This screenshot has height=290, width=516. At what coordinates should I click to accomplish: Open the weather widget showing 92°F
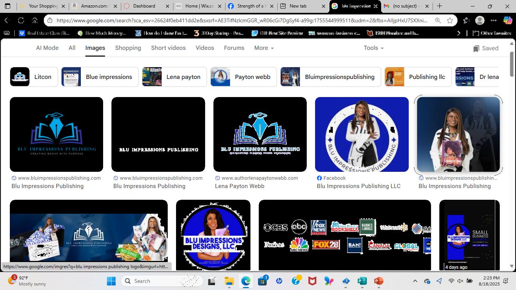26,281
